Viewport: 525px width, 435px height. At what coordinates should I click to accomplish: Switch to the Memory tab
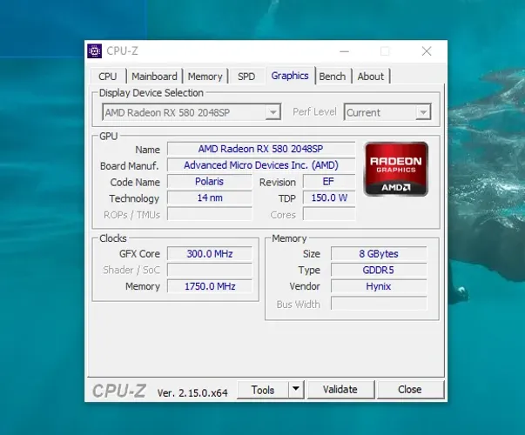(x=205, y=77)
